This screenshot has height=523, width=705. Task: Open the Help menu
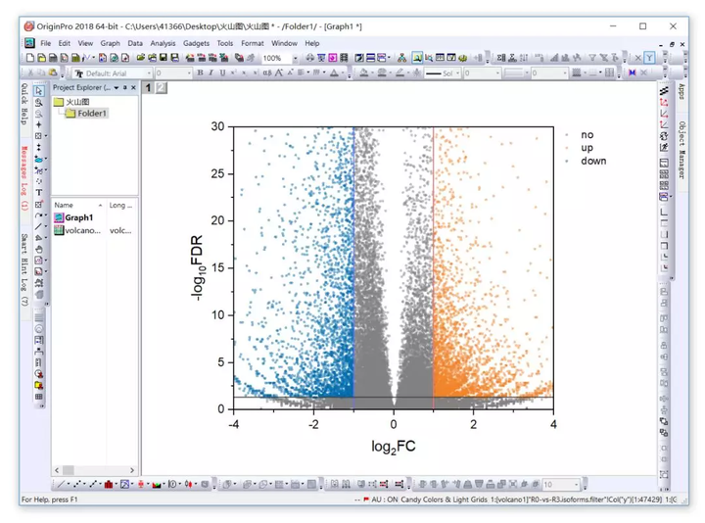pyautogui.click(x=312, y=43)
